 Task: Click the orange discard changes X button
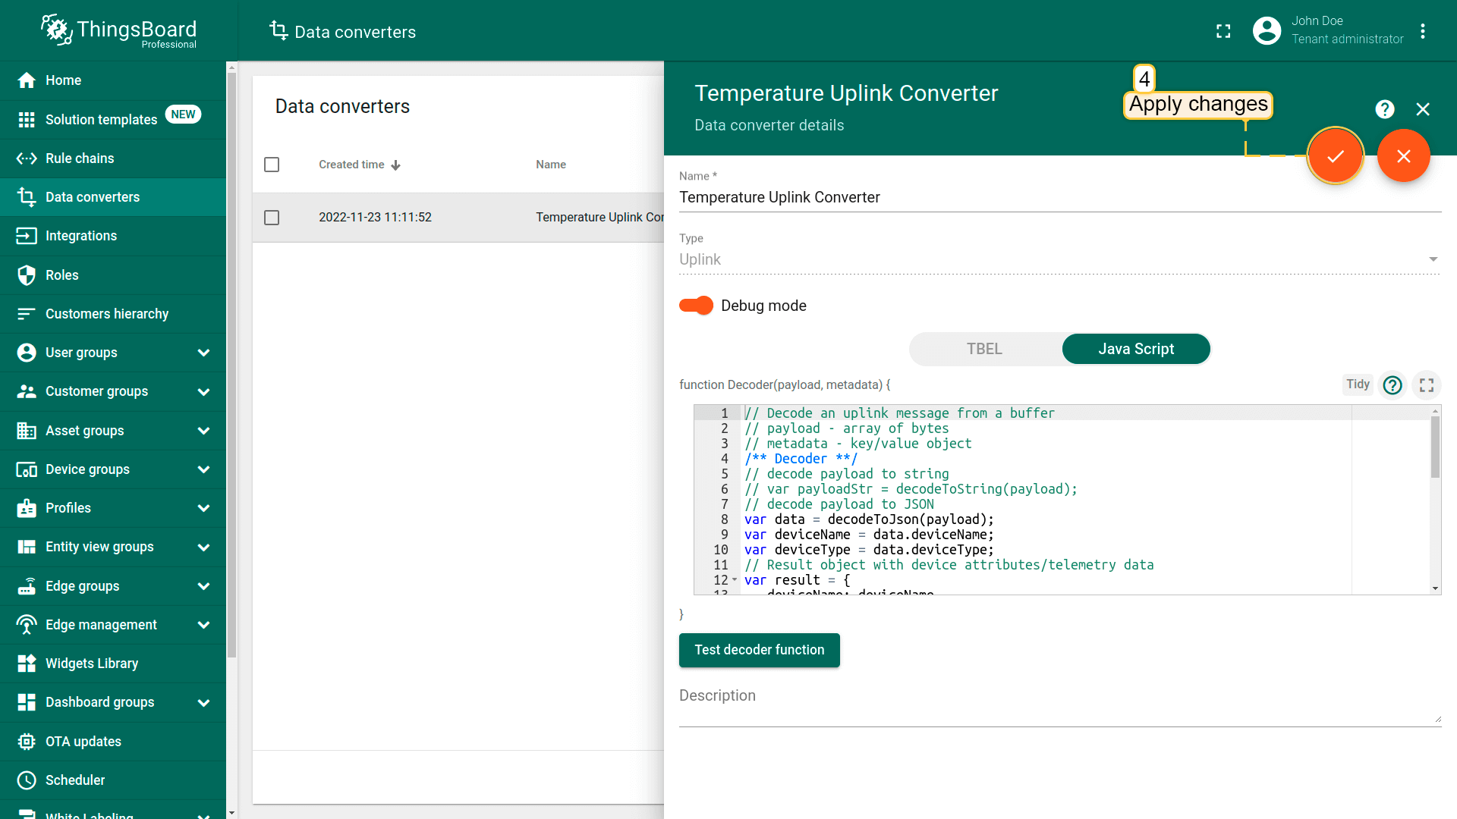(1403, 156)
